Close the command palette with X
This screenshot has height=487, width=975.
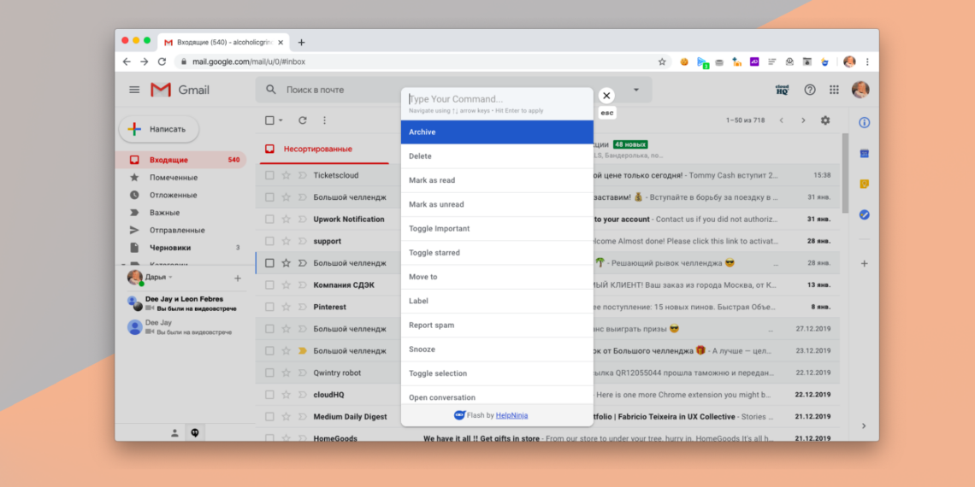pyautogui.click(x=606, y=96)
